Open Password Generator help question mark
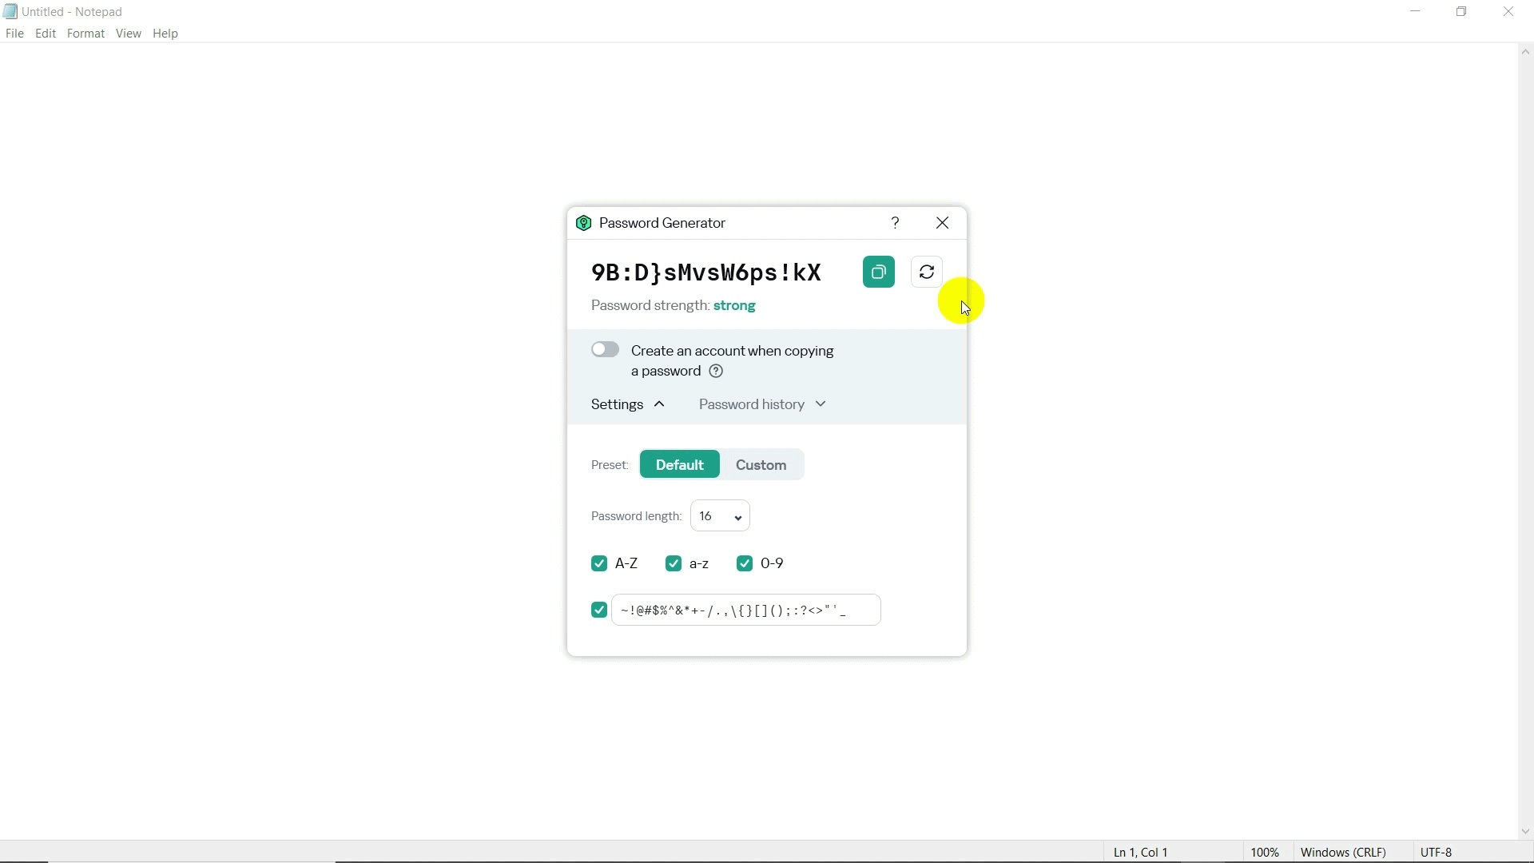Screen dimensions: 1534x863 point(895,223)
